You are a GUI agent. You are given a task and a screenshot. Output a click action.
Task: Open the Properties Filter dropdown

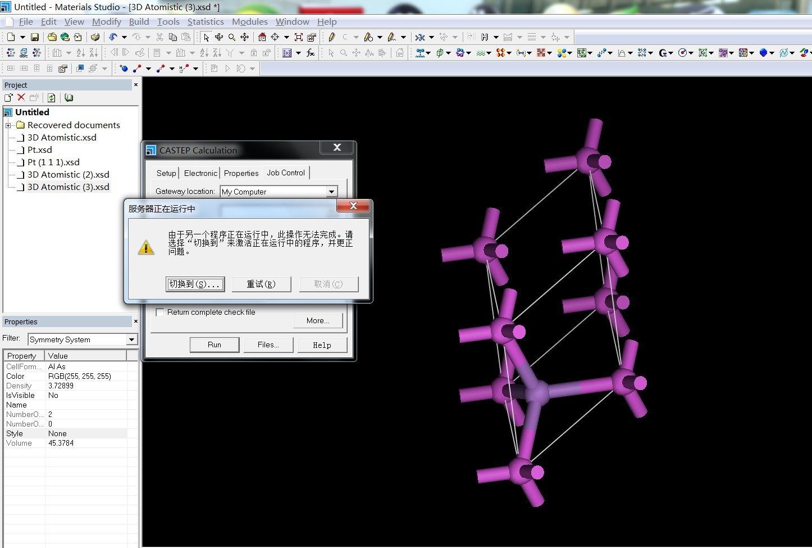(131, 339)
